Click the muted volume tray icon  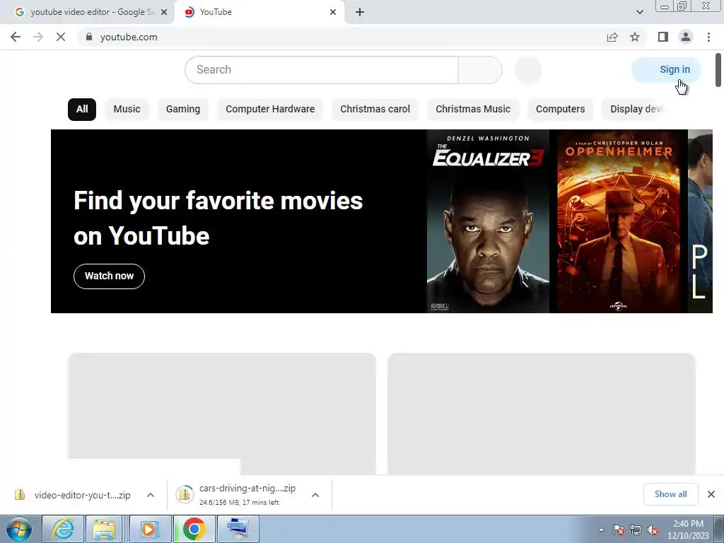[x=653, y=530]
